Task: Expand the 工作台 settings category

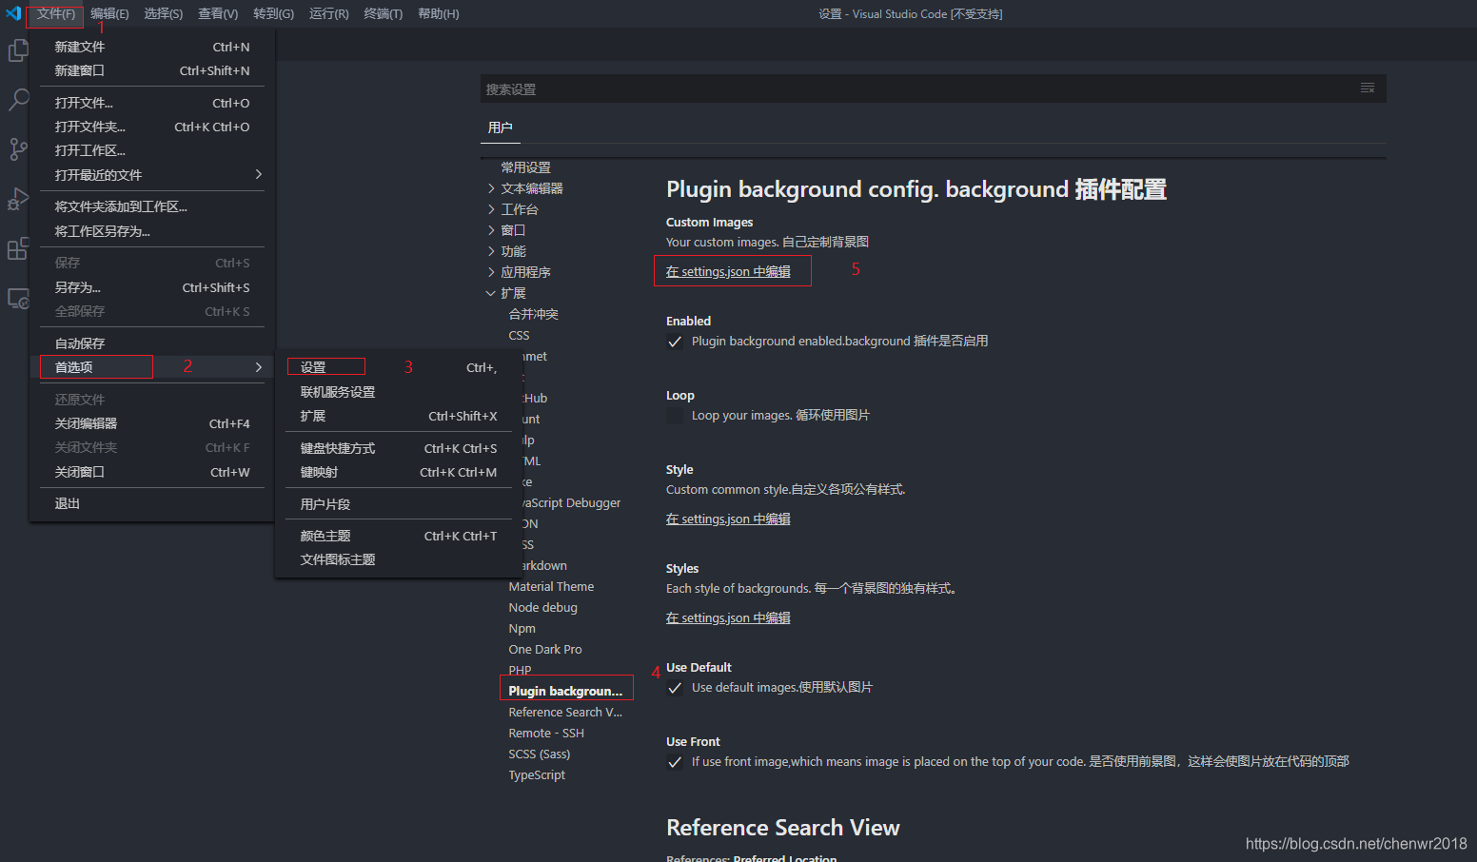Action: click(491, 209)
